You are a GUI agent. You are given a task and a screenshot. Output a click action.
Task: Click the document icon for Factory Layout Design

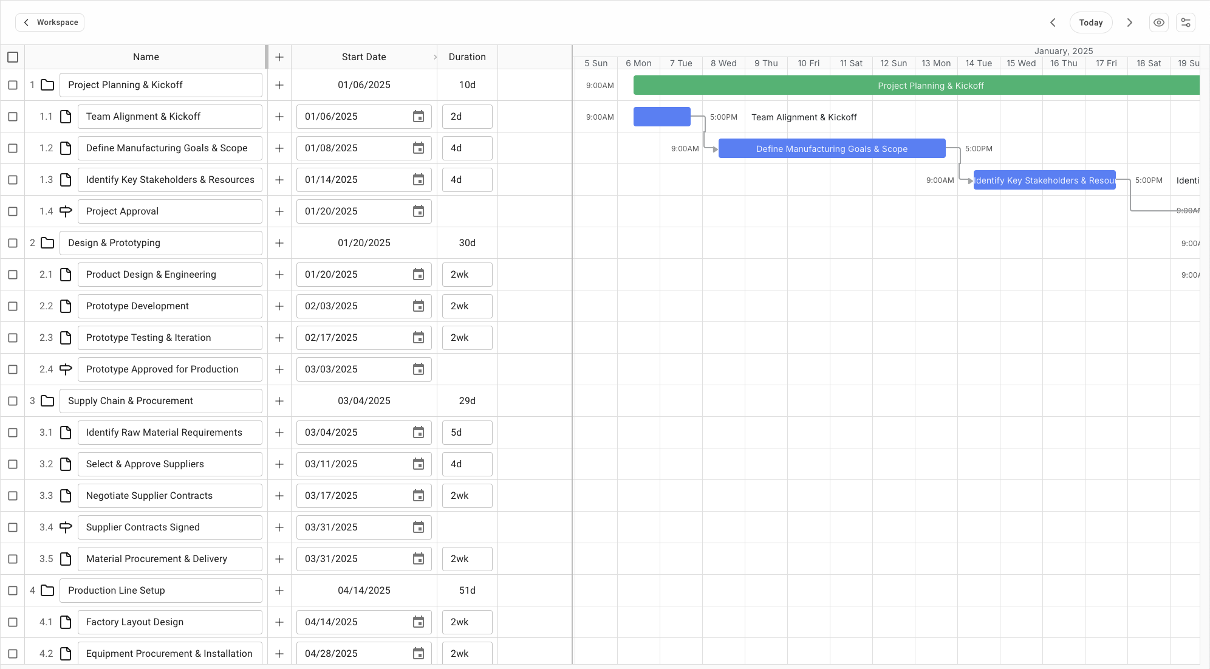66,622
